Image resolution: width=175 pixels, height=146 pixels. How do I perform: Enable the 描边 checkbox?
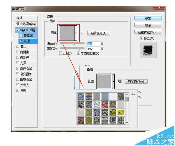pos(17,47)
